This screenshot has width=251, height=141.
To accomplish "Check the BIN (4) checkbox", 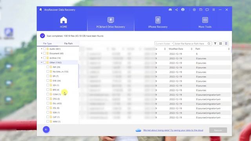I will tap(48, 90).
